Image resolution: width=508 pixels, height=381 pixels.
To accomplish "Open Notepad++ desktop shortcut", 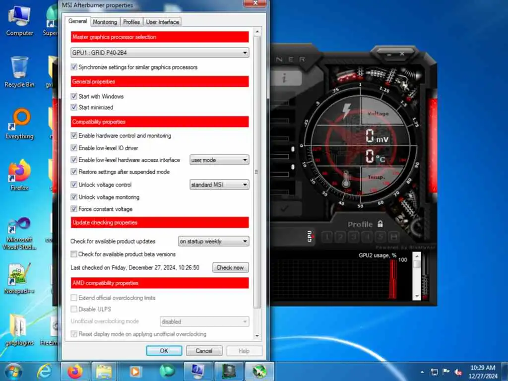I will [x=19, y=279].
